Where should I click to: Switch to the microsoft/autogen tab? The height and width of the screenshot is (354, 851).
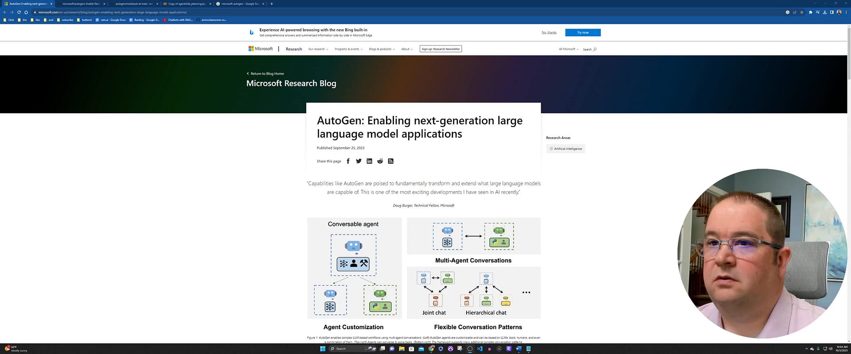pos(81,4)
